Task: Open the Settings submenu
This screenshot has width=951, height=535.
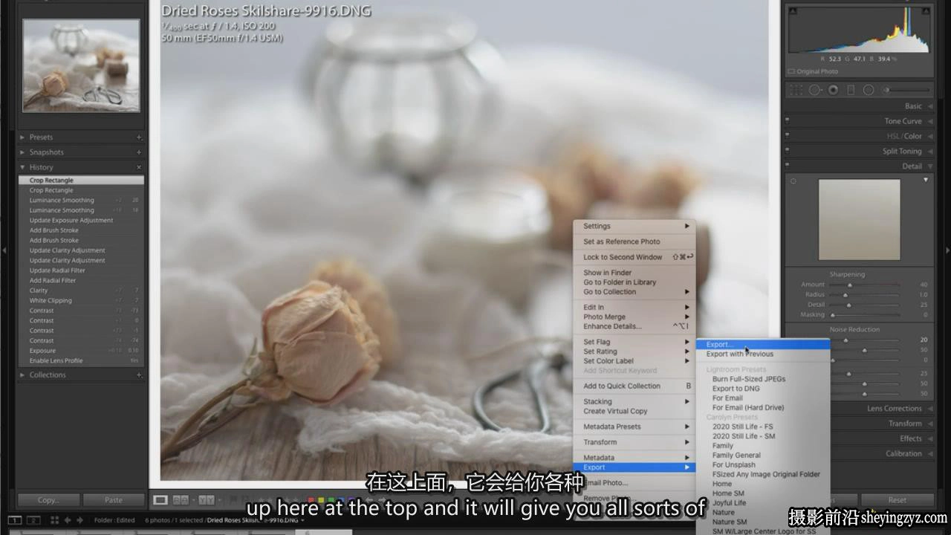Action: (635, 226)
